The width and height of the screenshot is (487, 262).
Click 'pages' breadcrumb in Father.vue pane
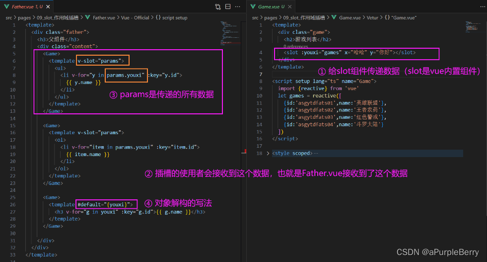point(24,18)
